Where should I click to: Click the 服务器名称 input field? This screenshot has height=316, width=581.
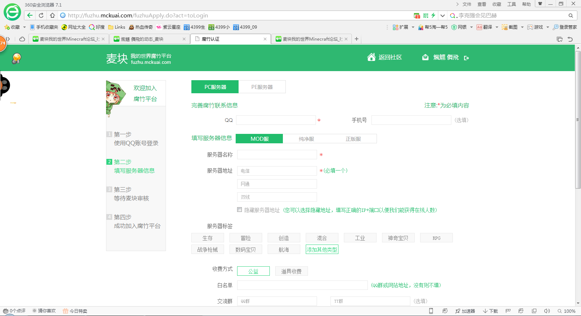[277, 155]
